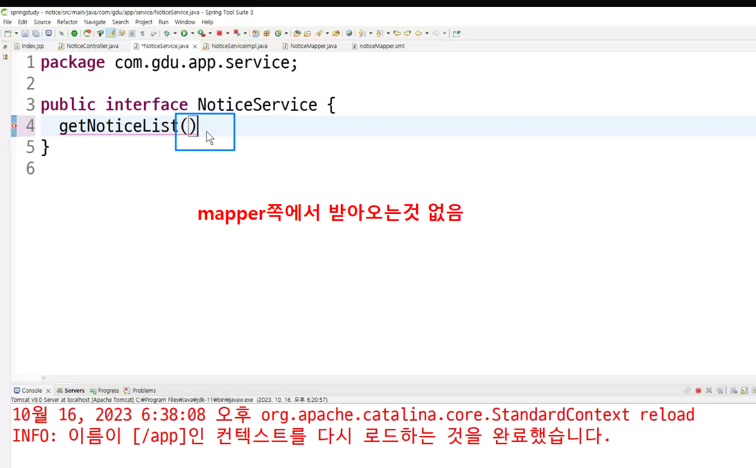Click the Open Task folder icon
756x468 pixels.
point(308,34)
